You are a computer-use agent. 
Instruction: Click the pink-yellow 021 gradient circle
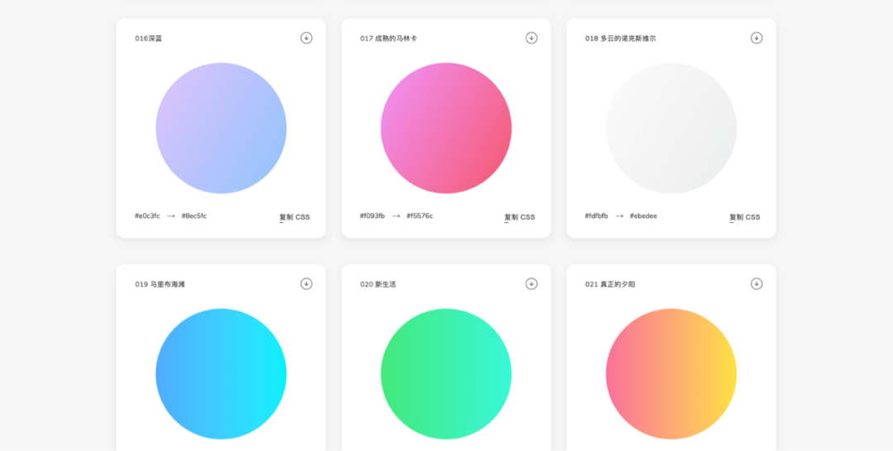click(671, 373)
